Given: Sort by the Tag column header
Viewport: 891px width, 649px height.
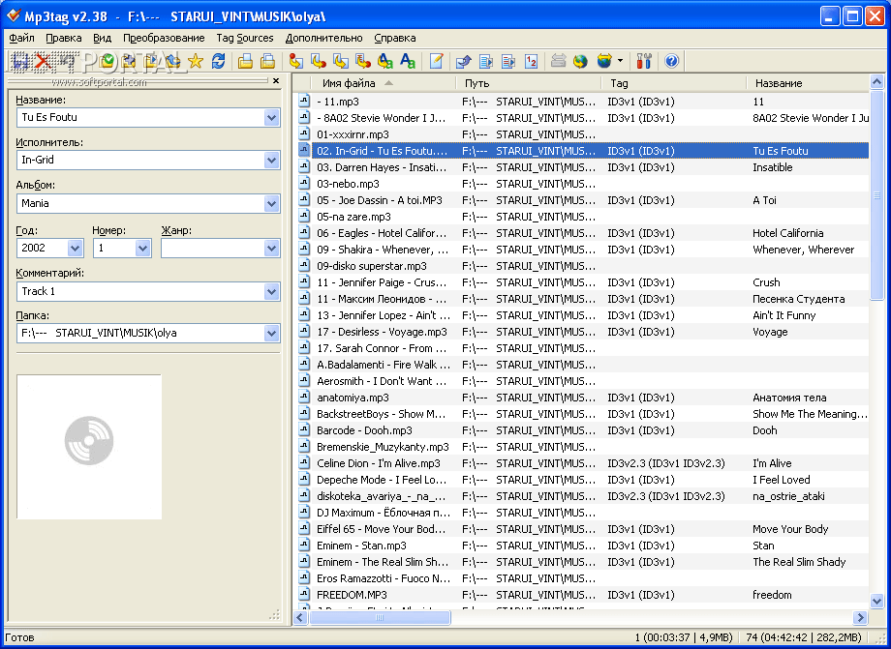Looking at the screenshot, I should point(674,83).
